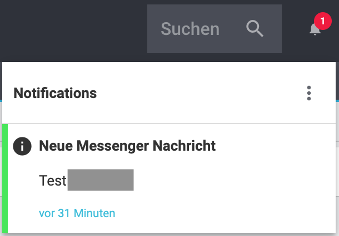The width and height of the screenshot is (339, 236).
Task: Select the "Test" message preview text
Action: click(53, 181)
